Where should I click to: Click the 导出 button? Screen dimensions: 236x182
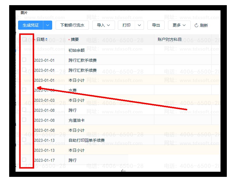coord(156,25)
